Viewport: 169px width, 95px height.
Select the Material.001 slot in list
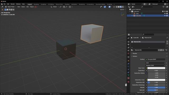(148, 42)
